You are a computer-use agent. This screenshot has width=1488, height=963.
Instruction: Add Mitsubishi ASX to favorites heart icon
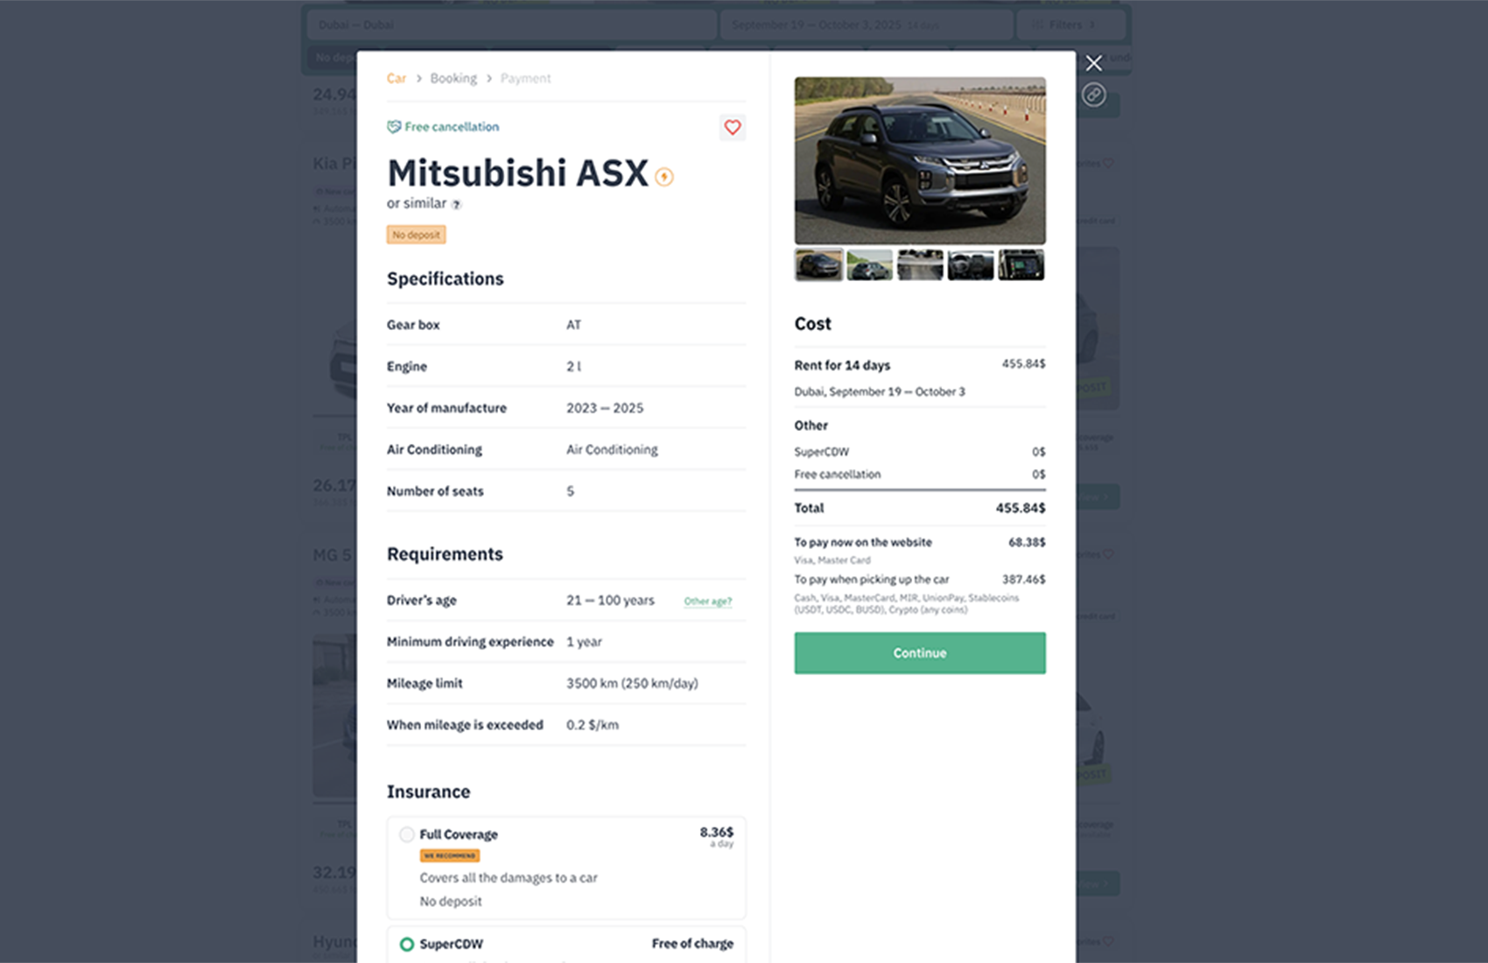(733, 128)
